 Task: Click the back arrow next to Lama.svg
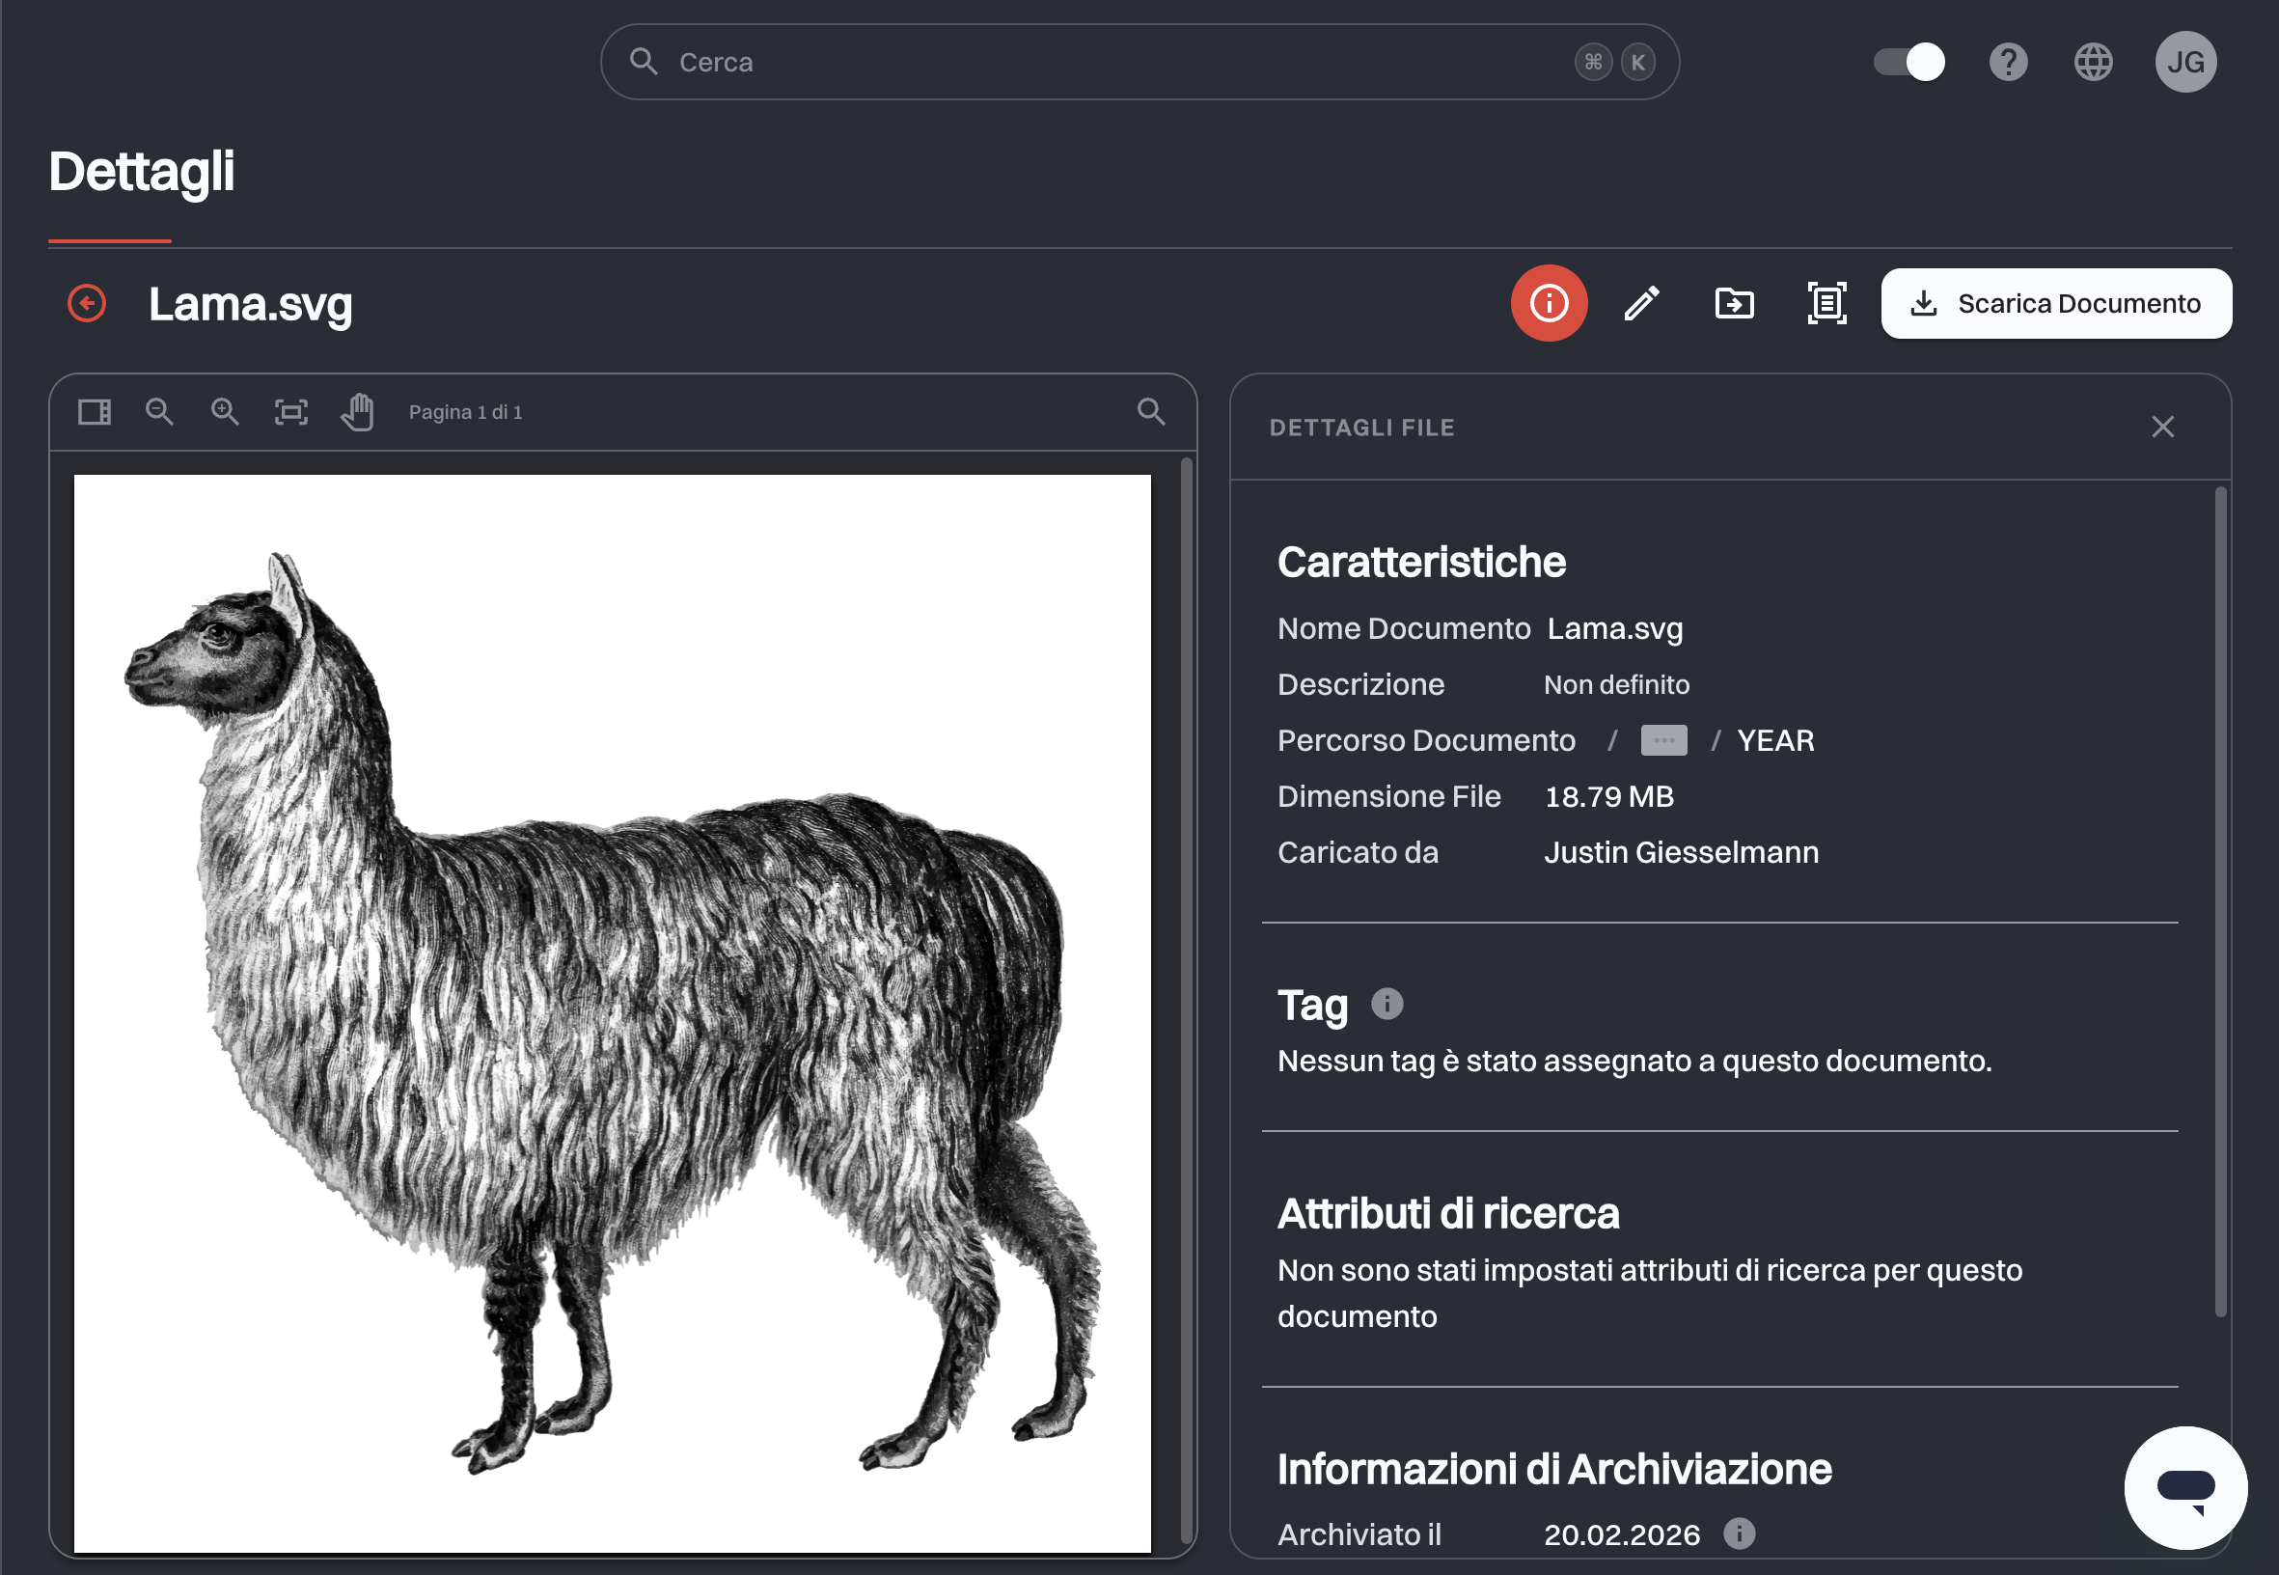87,303
